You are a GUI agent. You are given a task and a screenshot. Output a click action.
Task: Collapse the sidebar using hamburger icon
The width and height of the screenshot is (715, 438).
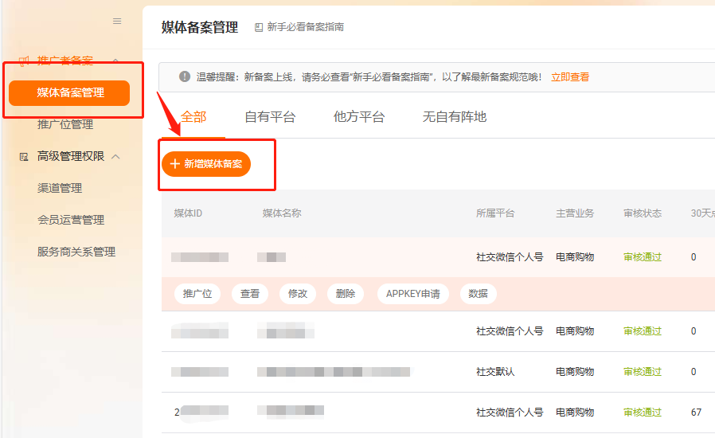click(x=117, y=22)
